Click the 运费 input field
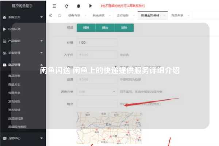Viewport: 219px width, 146px height. tap(97, 80)
